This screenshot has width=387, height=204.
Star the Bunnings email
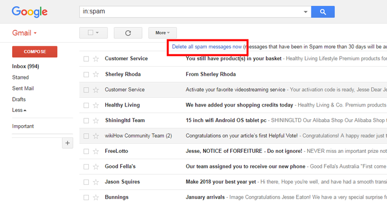pyautogui.click(x=96, y=197)
